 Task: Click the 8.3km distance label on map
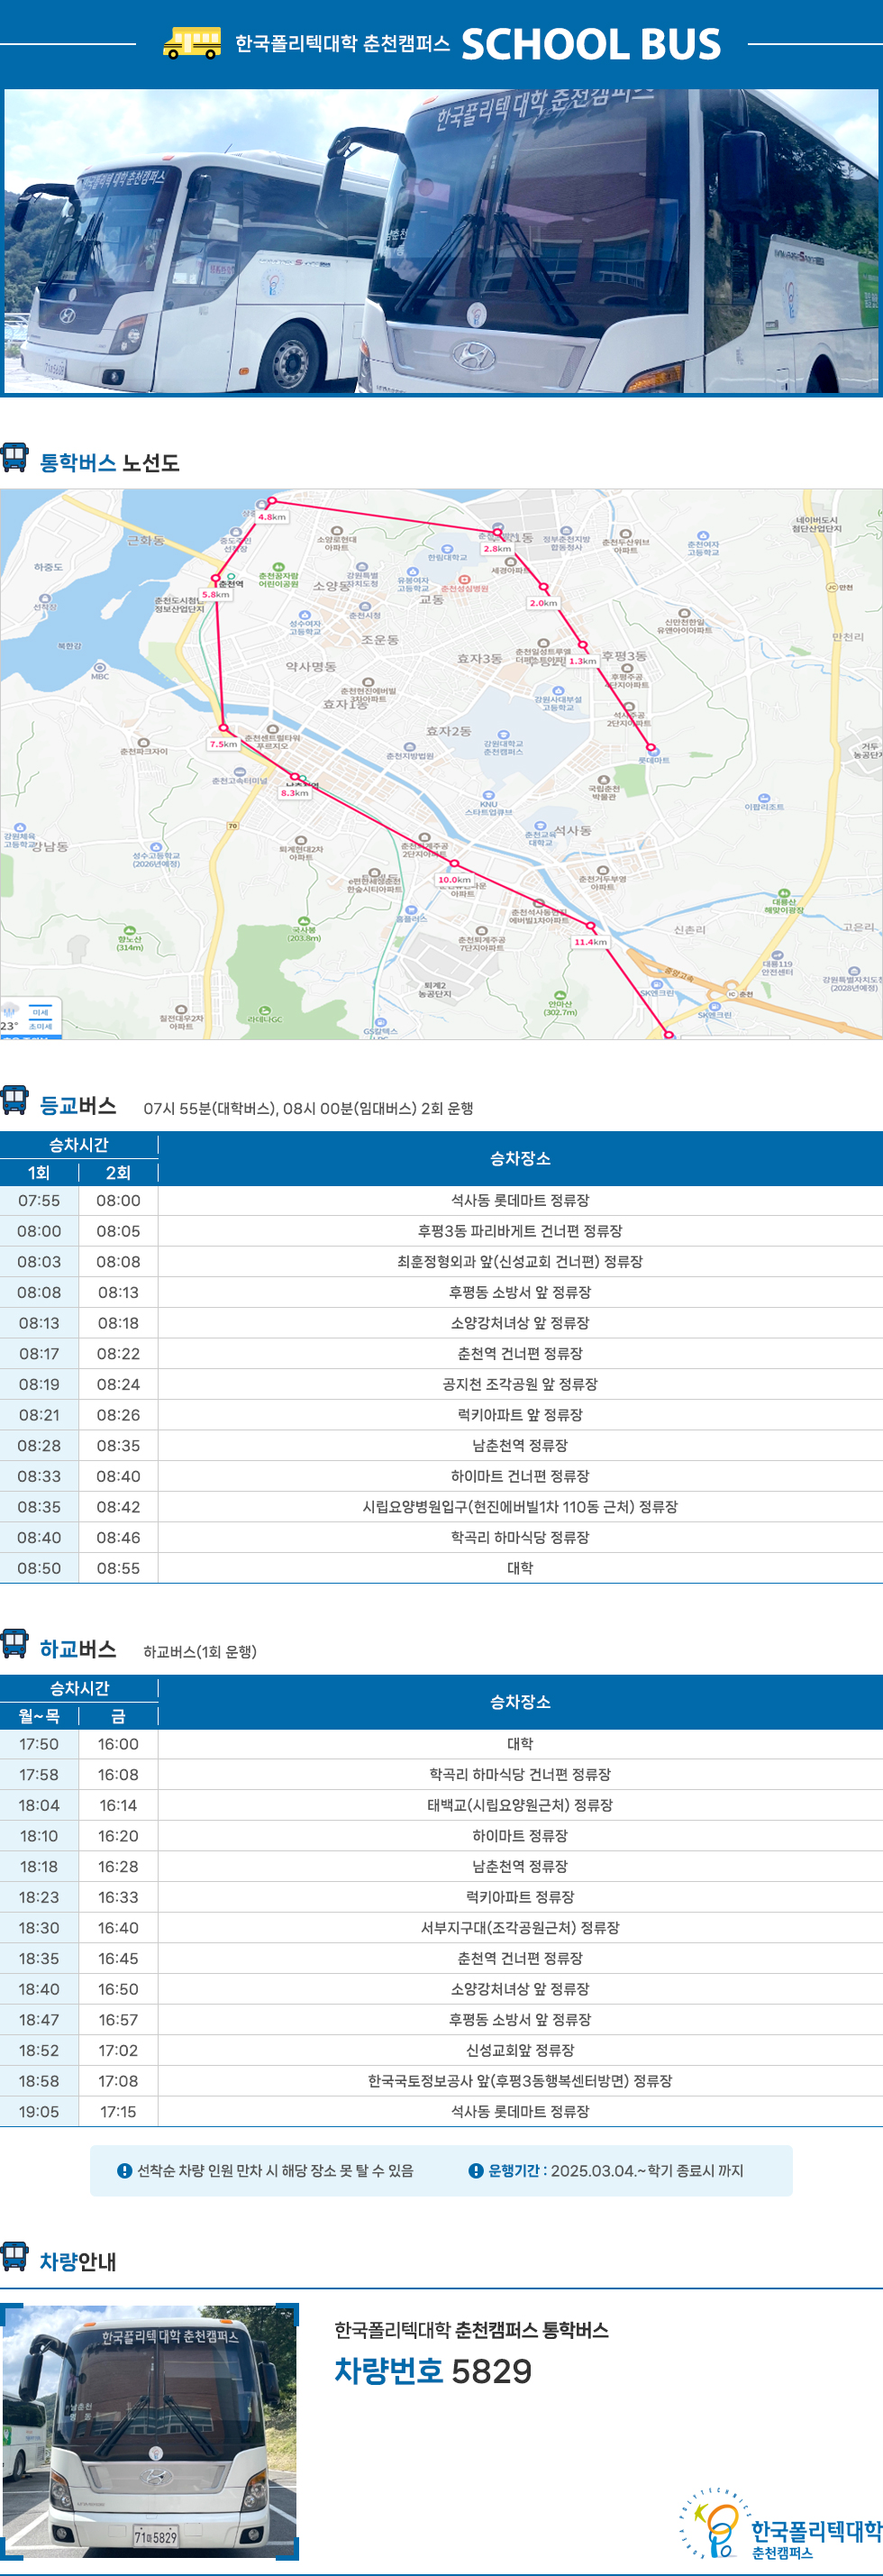tap(295, 792)
